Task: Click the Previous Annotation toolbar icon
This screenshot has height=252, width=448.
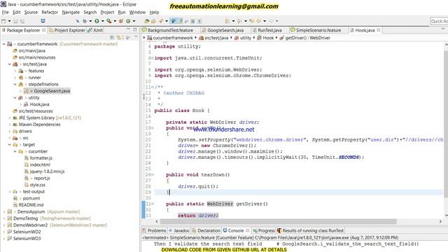Action: (x=239, y=21)
